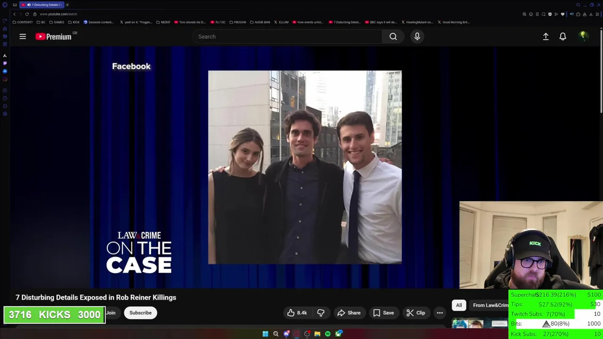This screenshot has height=339, width=603.
Task: Open the MIZKIF bookmarks folder
Action: point(163,22)
